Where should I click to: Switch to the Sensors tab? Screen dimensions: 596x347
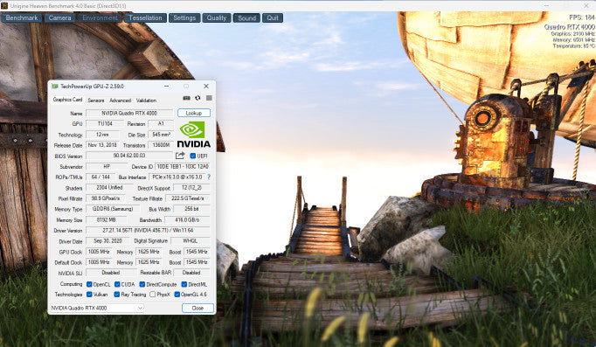click(x=96, y=101)
